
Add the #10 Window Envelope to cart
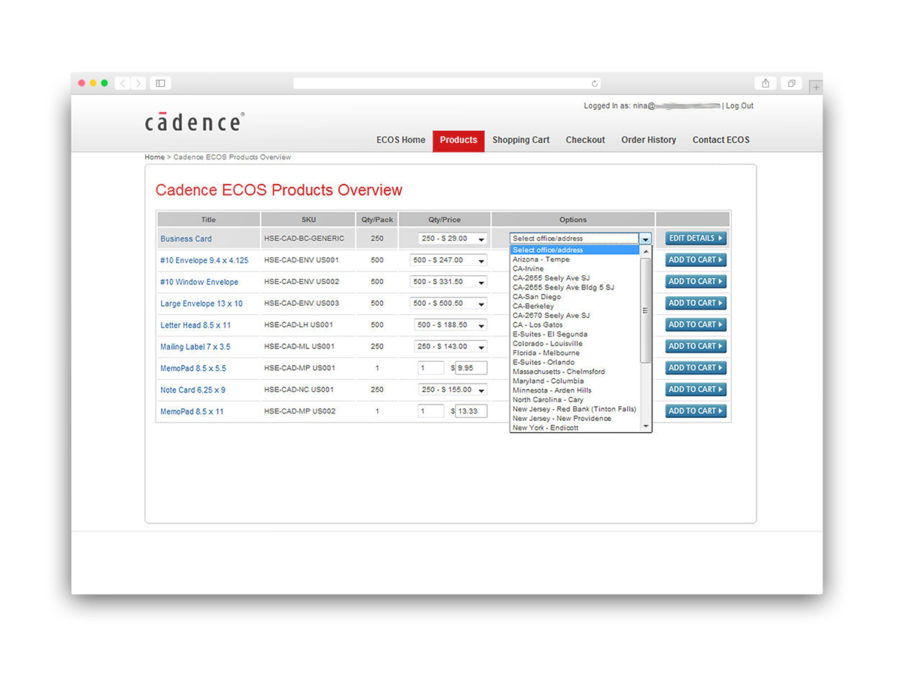[x=694, y=281]
